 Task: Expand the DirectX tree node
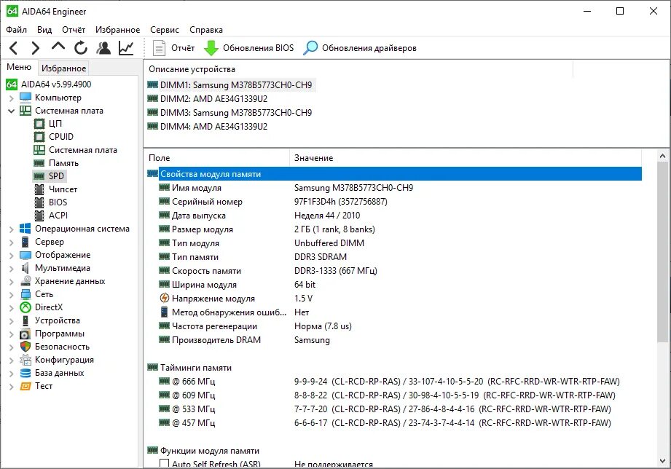(11, 307)
